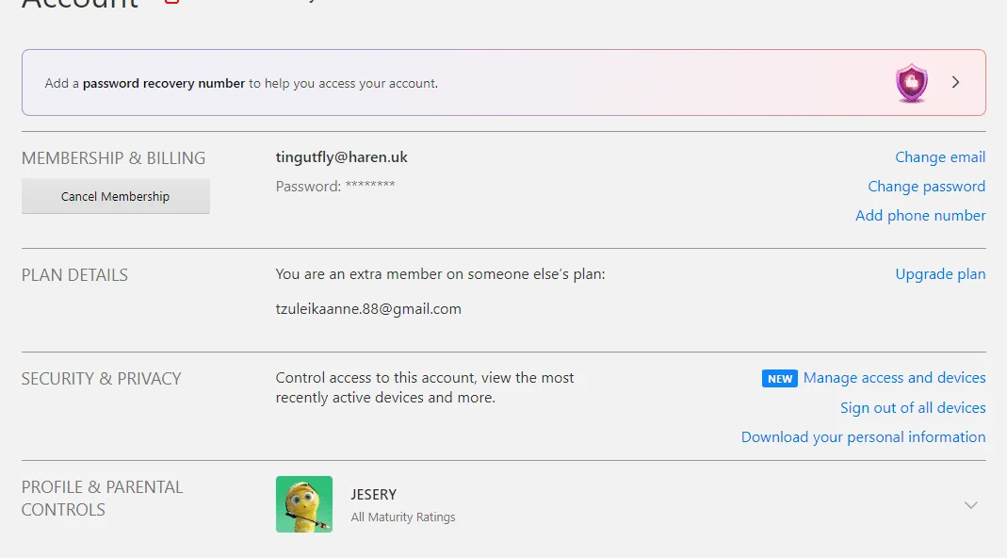The width and height of the screenshot is (1007, 558).
Task: Click the account email tingutfly@haren.uk
Action: (342, 157)
